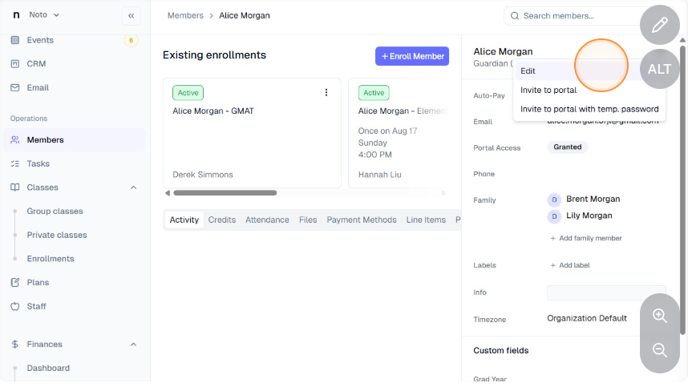Click the ALT round button
The image size is (688, 387).
(x=659, y=69)
